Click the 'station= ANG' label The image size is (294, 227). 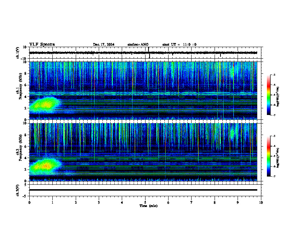click(138, 45)
